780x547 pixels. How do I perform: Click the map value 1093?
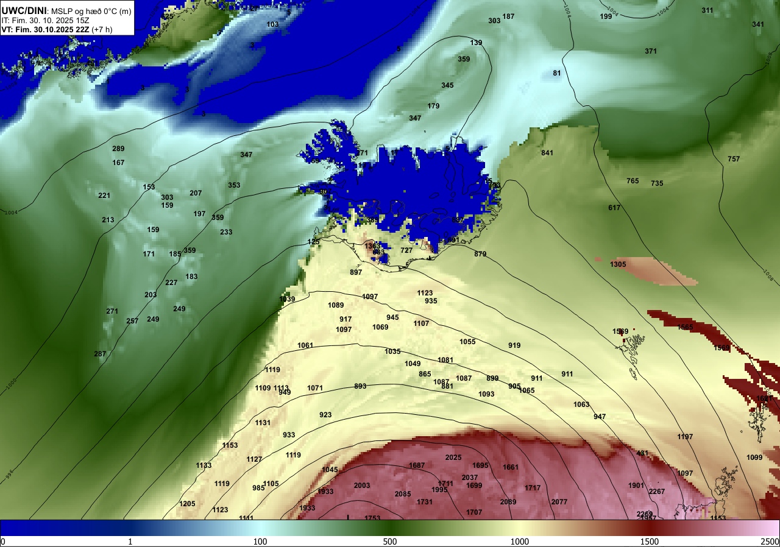tap(486, 394)
